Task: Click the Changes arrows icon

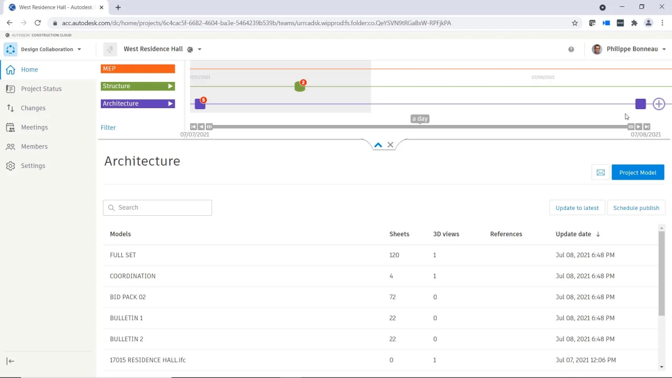Action: (10, 108)
